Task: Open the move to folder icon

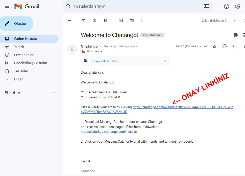Action: 132,20
